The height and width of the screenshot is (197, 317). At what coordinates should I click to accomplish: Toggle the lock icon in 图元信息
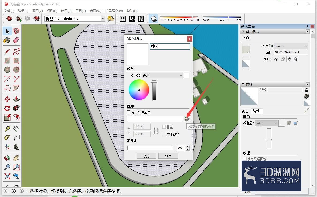point(283,59)
